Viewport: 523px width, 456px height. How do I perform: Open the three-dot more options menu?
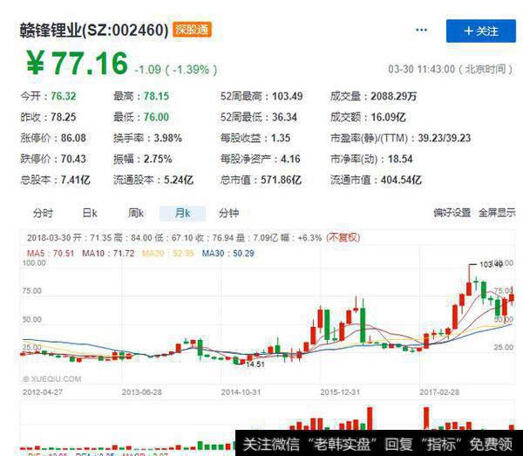(421, 31)
